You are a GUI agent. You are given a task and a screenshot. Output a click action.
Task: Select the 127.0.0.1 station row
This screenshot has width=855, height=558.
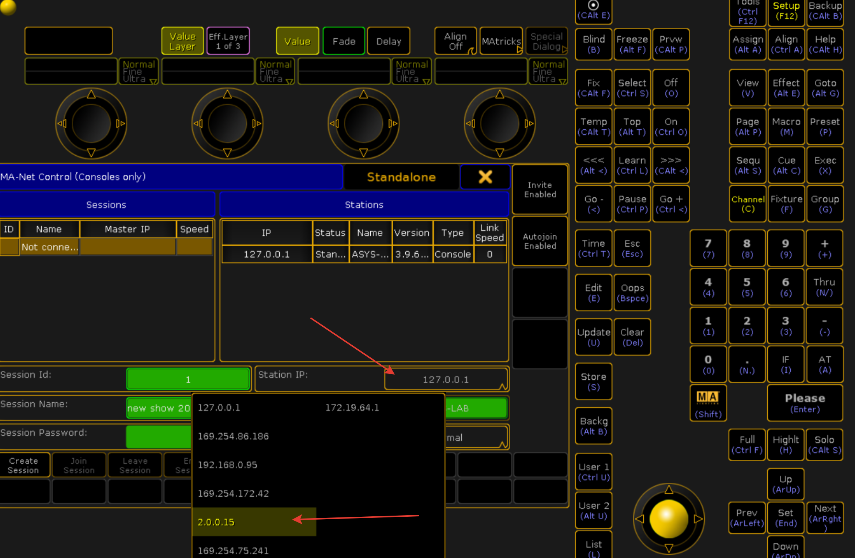[x=364, y=254]
